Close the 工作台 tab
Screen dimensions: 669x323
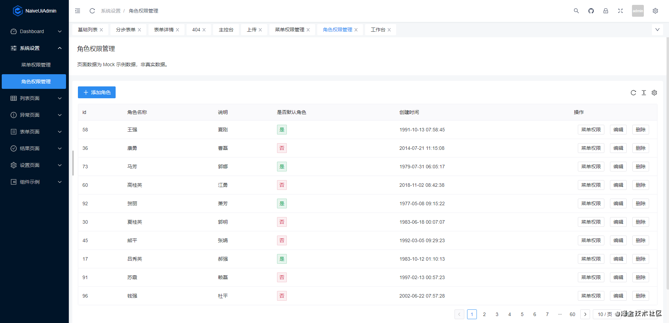[x=389, y=30]
